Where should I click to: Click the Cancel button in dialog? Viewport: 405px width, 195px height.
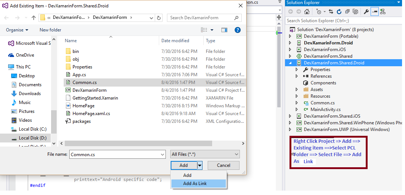coord(224,165)
